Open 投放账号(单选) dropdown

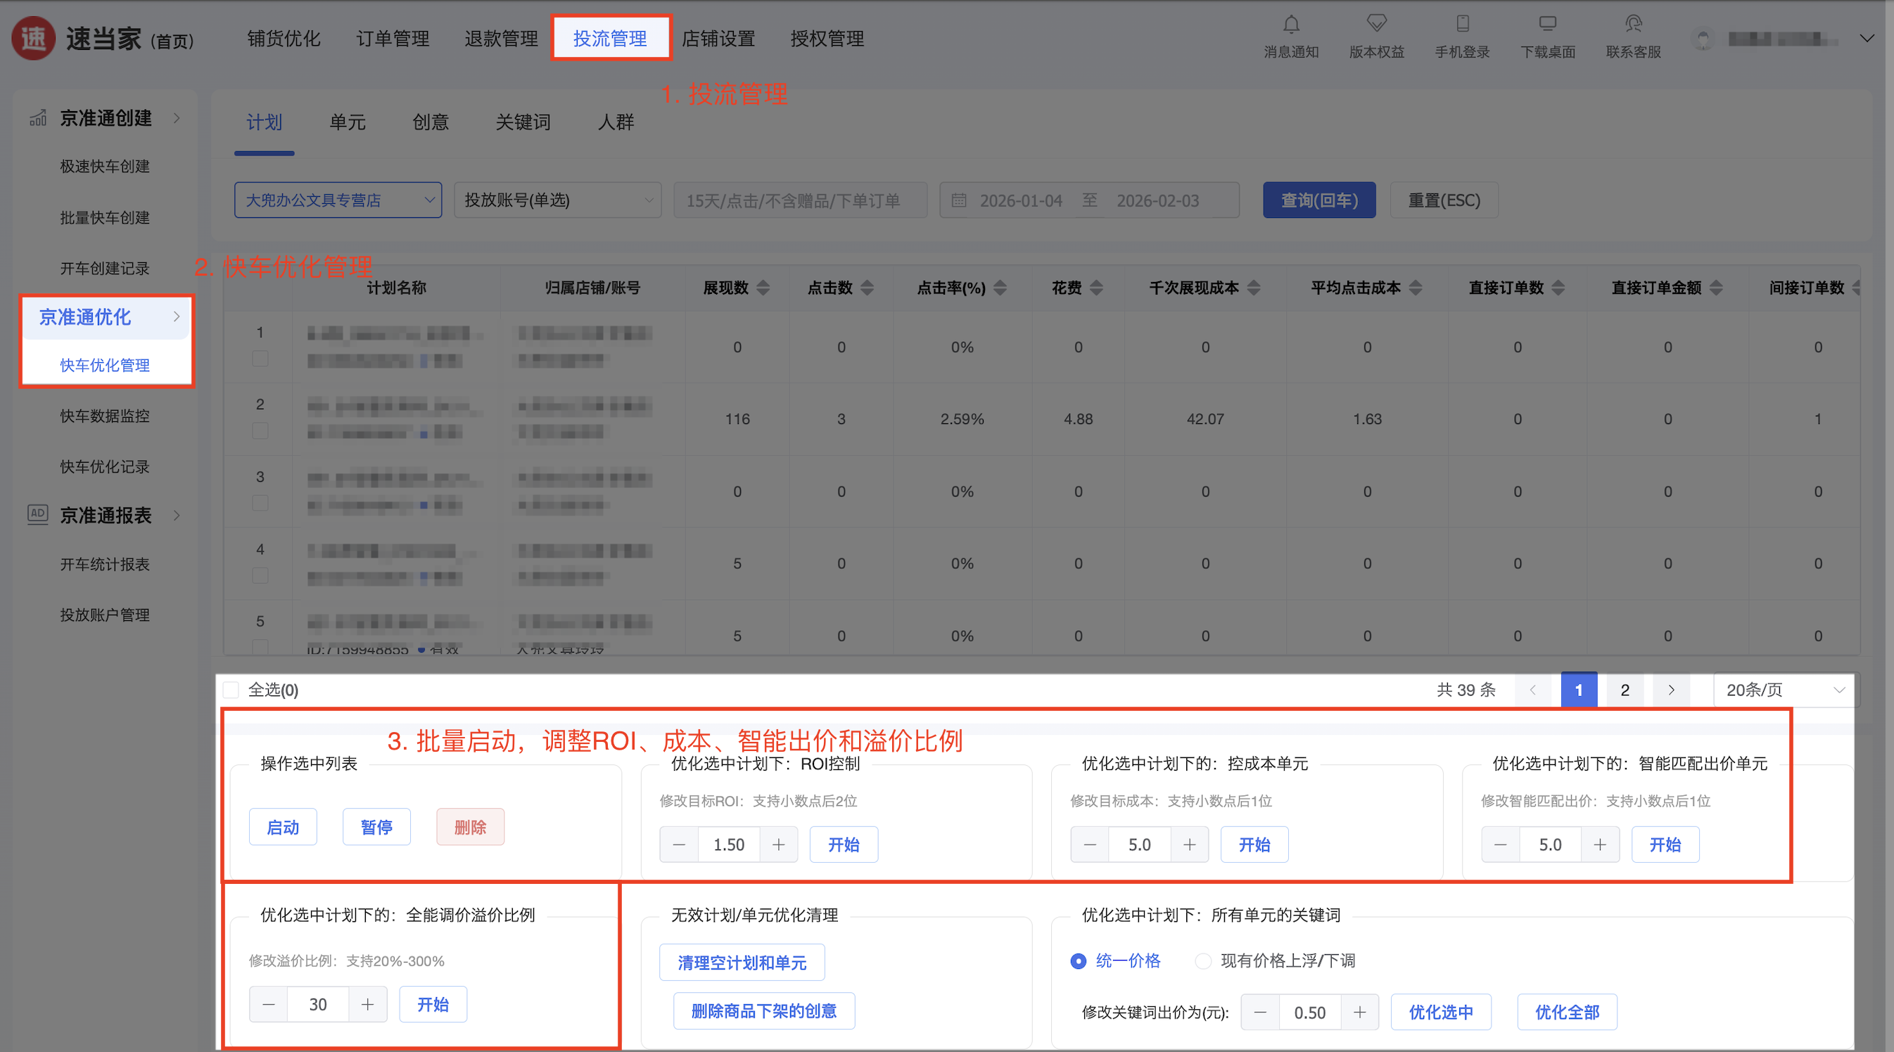click(557, 200)
